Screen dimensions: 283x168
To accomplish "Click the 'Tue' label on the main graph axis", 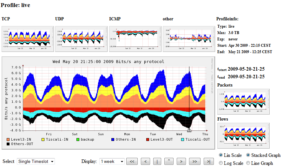I will (153, 134).
